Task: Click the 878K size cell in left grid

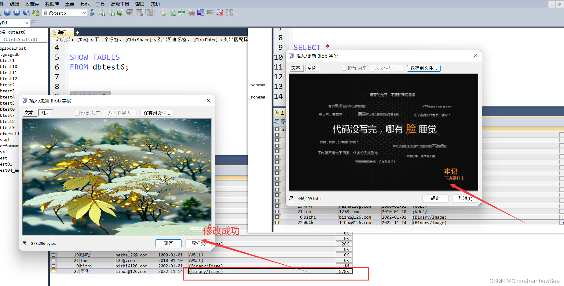Action: point(344,271)
